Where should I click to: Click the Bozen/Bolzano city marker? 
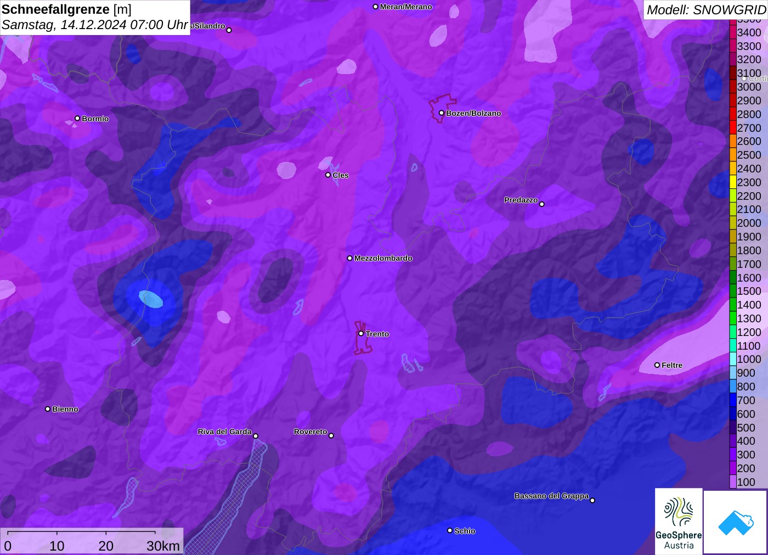[x=441, y=113]
